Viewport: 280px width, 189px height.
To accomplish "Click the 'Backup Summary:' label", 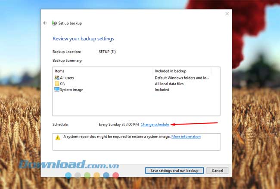I will (67, 61).
